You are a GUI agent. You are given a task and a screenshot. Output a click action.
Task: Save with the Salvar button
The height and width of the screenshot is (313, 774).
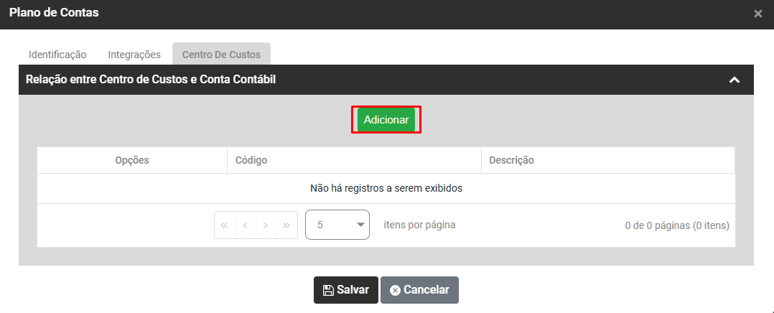[x=345, y=290]
